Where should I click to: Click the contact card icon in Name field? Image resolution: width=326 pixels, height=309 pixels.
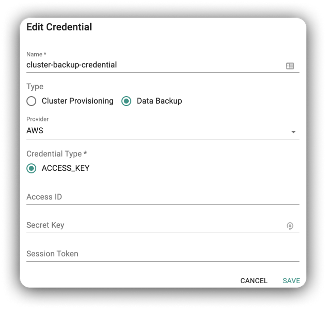290,66
